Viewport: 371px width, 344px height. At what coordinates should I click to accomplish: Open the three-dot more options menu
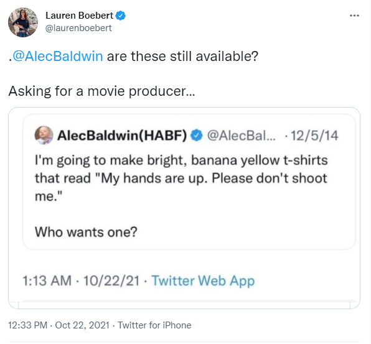pos(354,16)
